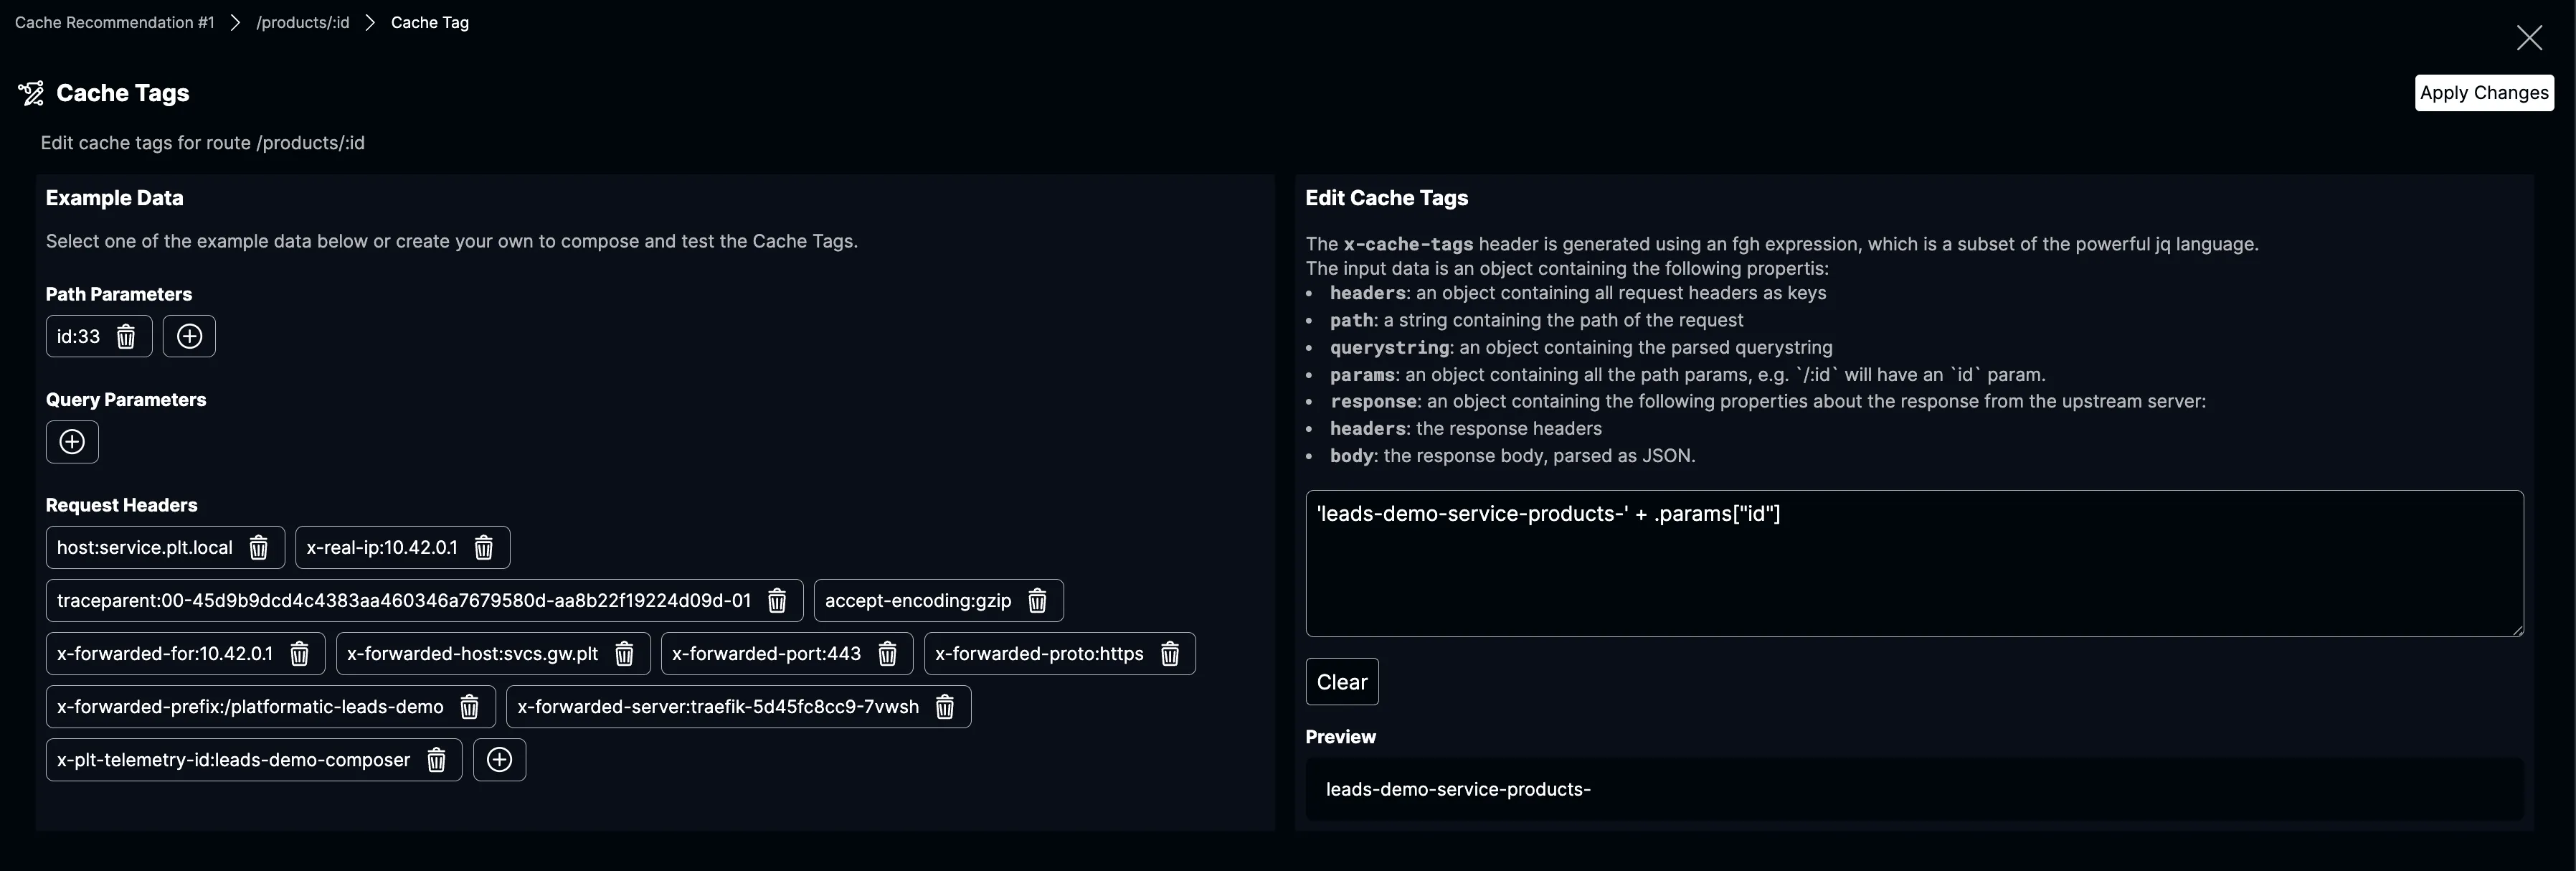Delete the x-forwarded-proto:https header
2576x871 pixels.
[1170, 654]
